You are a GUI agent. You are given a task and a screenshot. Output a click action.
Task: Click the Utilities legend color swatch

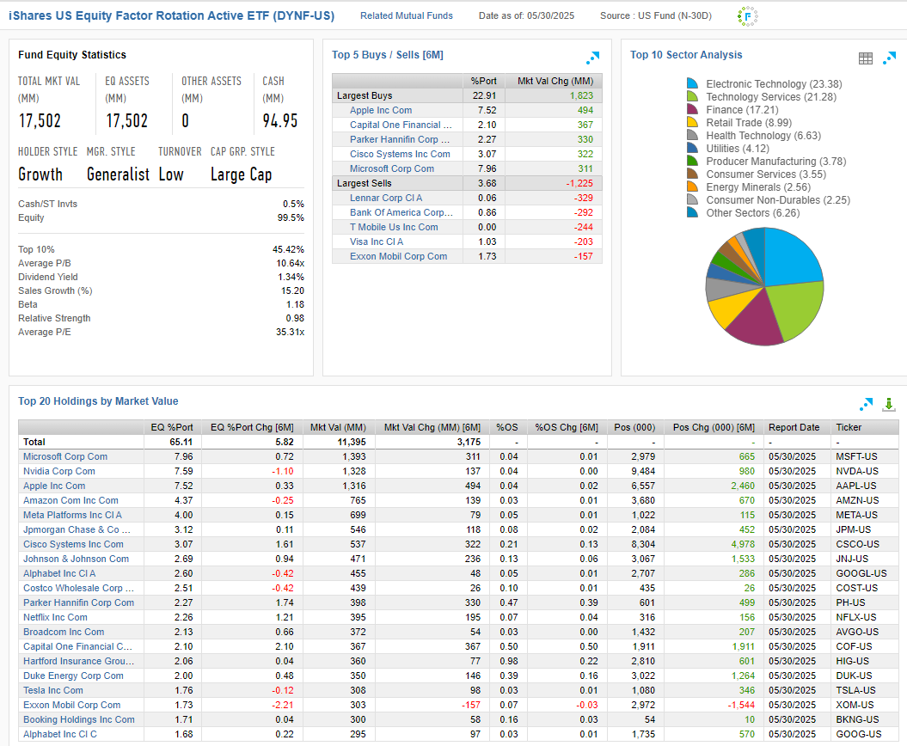tap(692, 148)
